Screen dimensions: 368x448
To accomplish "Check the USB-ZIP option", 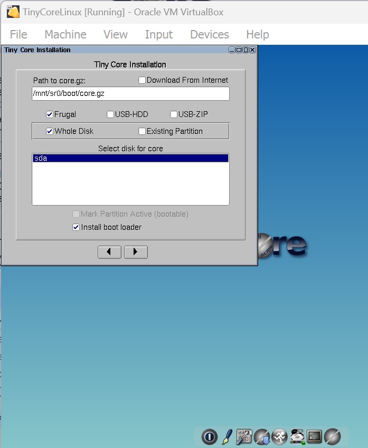I will point(173,114).
